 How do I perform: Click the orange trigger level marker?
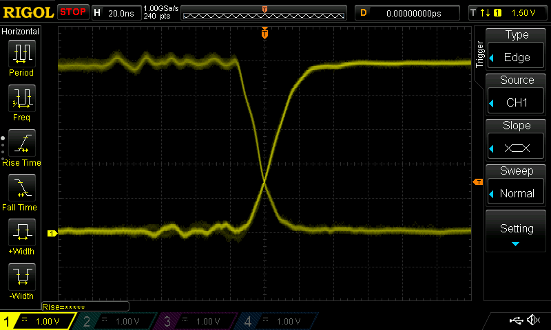(x=477, y=182)
